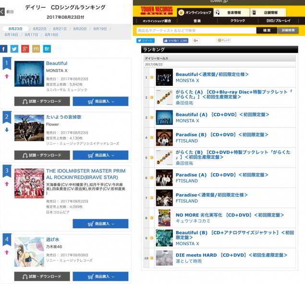
Task: Switch to the クラシック menu tab
Action: (x=237, y=21)
